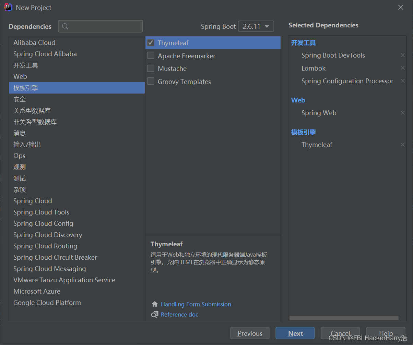Uncheck the Thymeleaf checkbox
Viewport: 413px width, 345px height.
coord(151,43)
